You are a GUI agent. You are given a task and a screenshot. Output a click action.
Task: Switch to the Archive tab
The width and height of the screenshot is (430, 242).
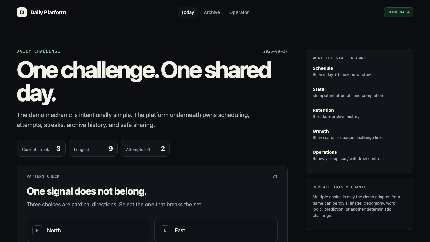coord(212,12)
